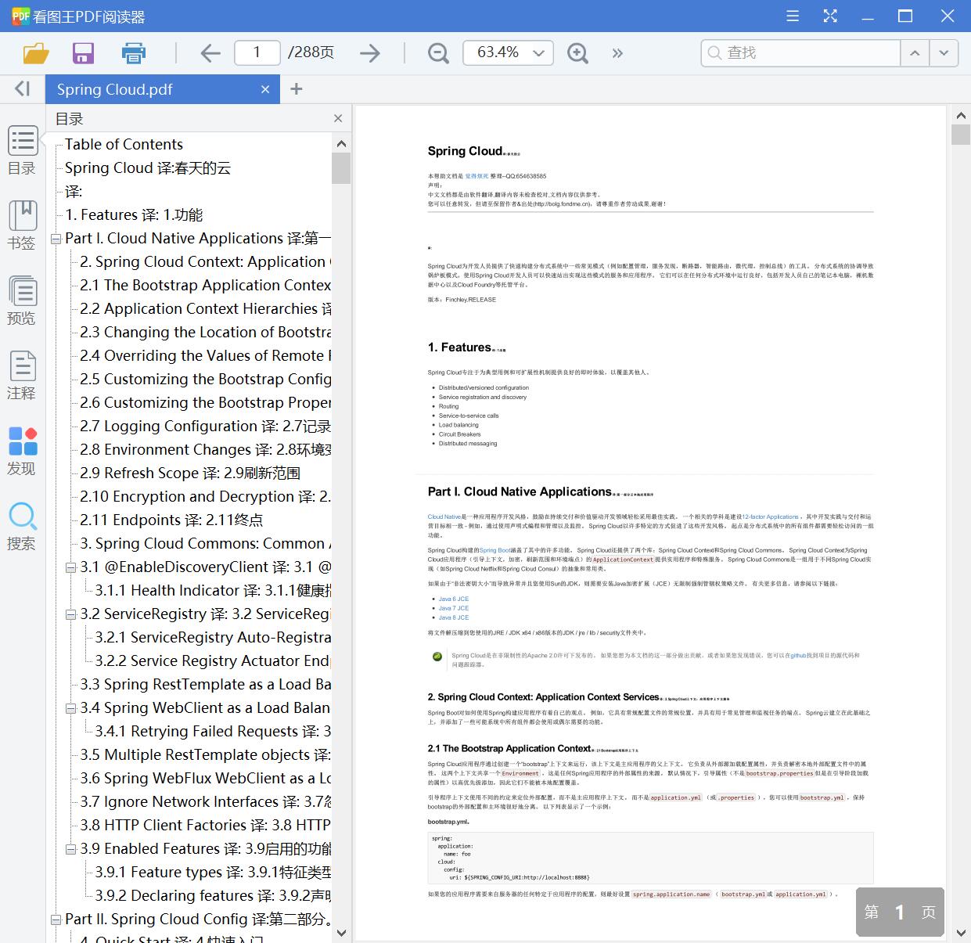Save the document with floppy disk icon

tap(83, 52)
